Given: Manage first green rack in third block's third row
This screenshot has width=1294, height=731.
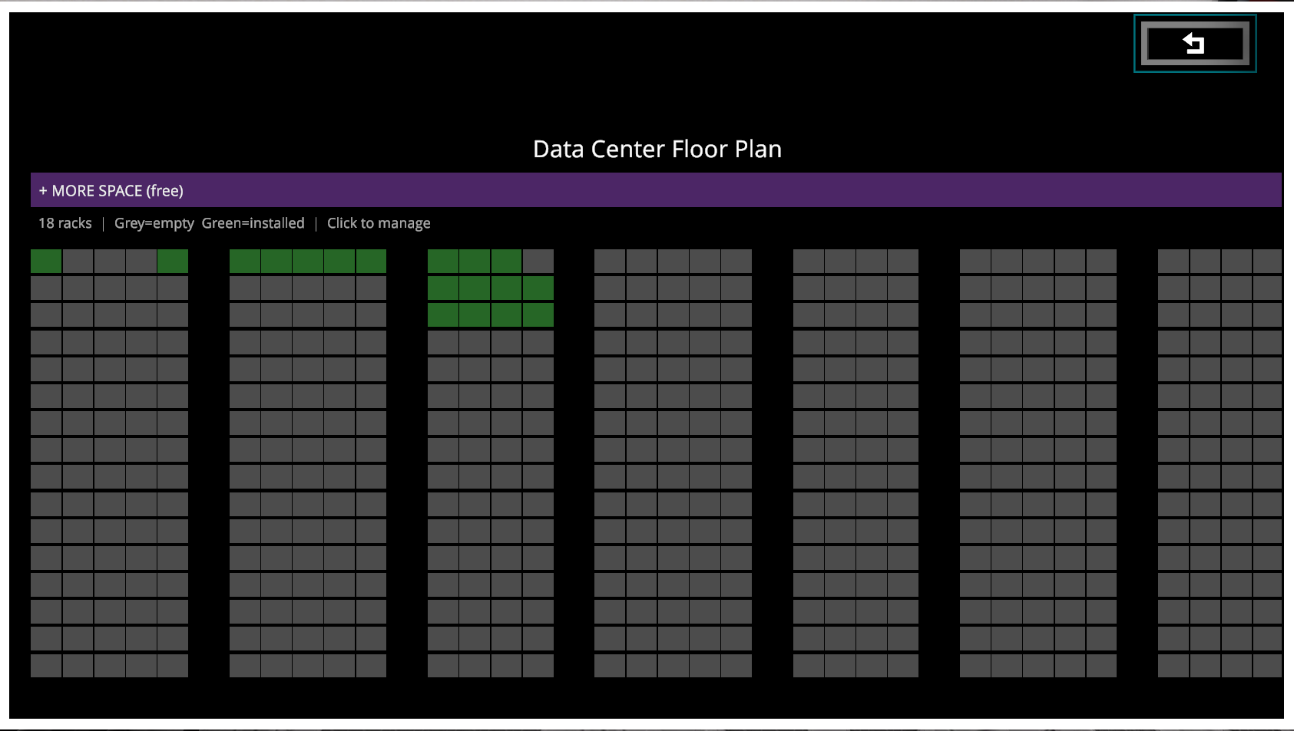Looking at the screenshot, I should [443, 315].
